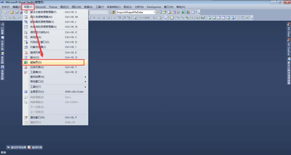The height and width of the screenshot is (155, 291).
Task: Click the New Project toolbar icon
Action: [5, 13]
